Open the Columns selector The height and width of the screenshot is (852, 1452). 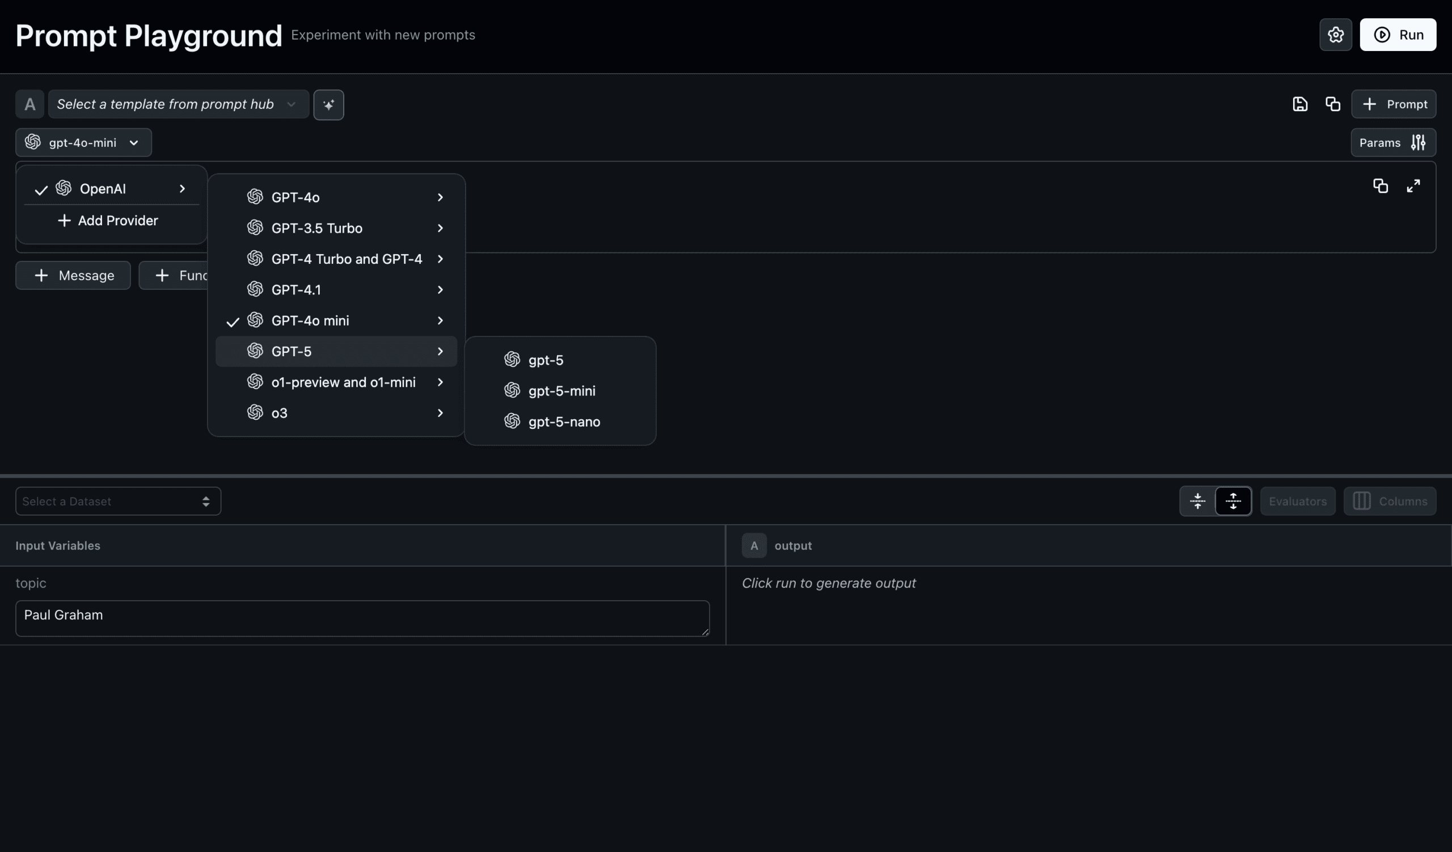[1390, 501]
